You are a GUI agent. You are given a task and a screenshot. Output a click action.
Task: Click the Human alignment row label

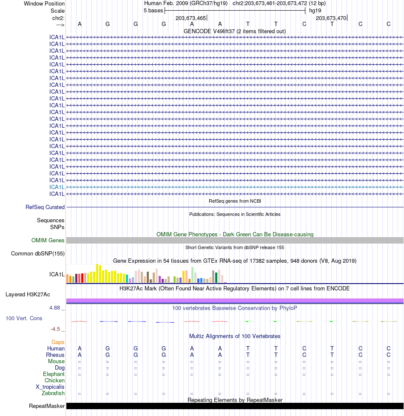[x=56, y=349]
